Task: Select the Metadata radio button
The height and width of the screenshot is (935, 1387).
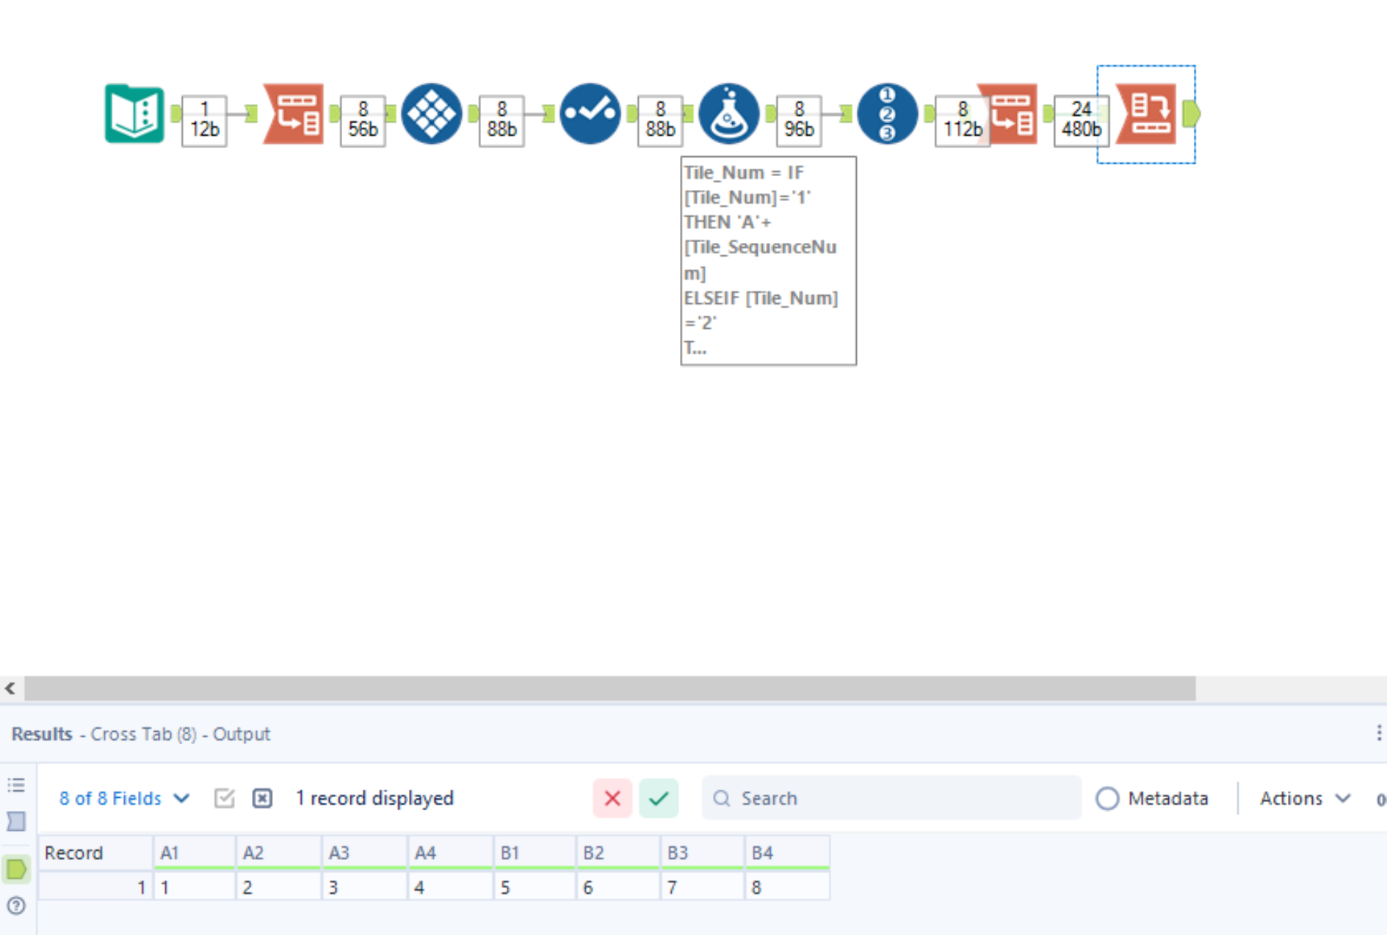Action: tap(1107, 798)
